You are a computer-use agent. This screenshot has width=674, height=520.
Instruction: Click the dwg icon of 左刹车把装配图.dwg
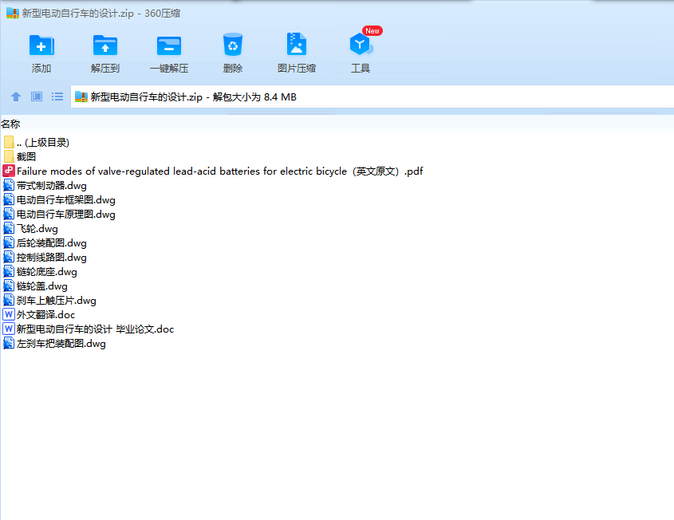9,344
